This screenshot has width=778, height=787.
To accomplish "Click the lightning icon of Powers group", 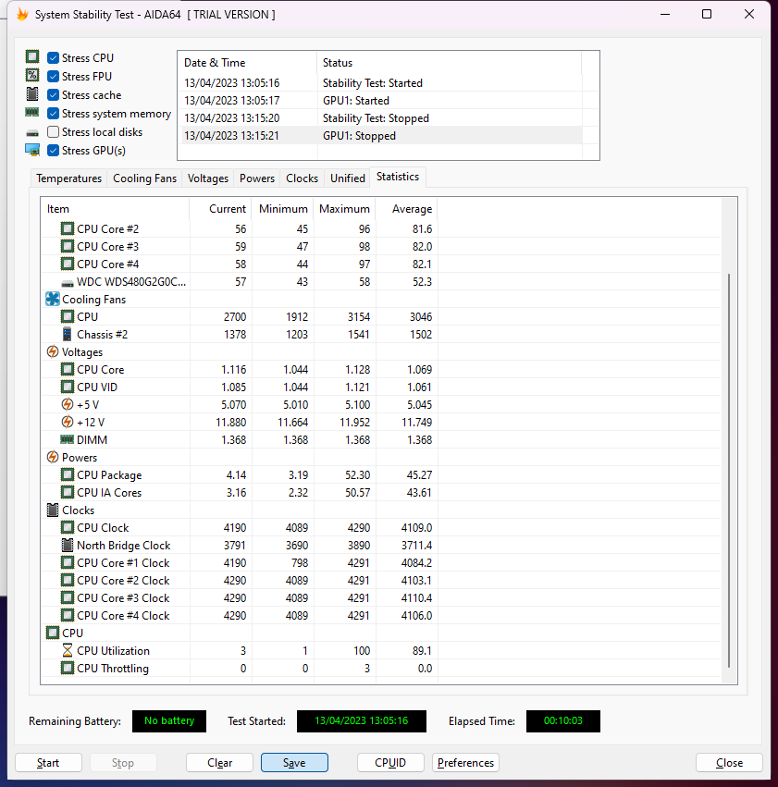I will coord(52,457).
